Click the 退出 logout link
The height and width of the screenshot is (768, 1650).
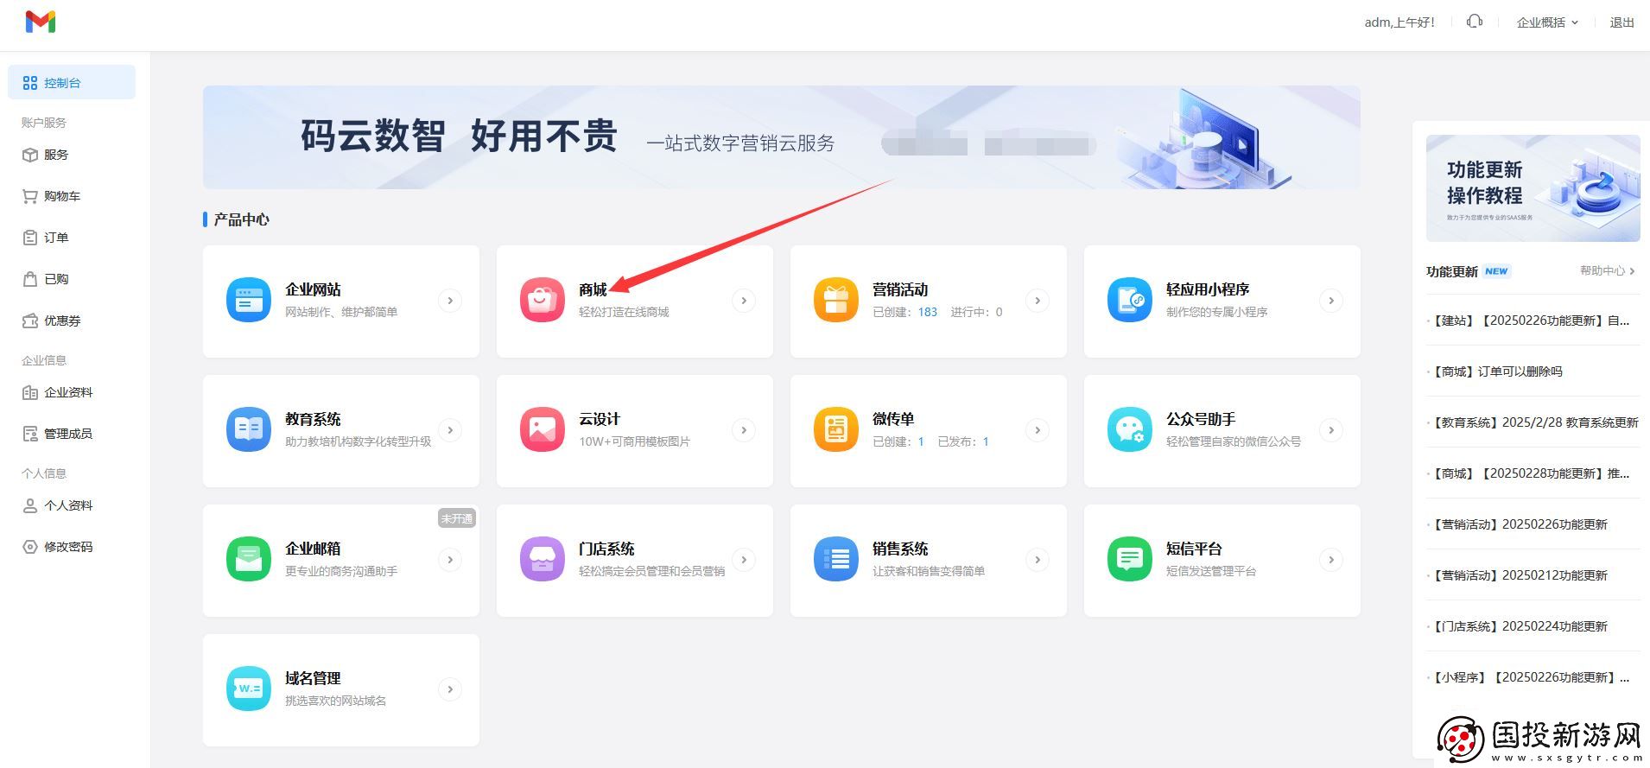(1621, 22)
